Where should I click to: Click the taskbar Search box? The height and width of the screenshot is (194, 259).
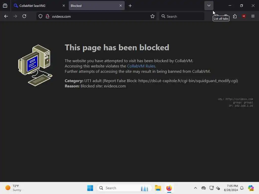click(124, 188)
